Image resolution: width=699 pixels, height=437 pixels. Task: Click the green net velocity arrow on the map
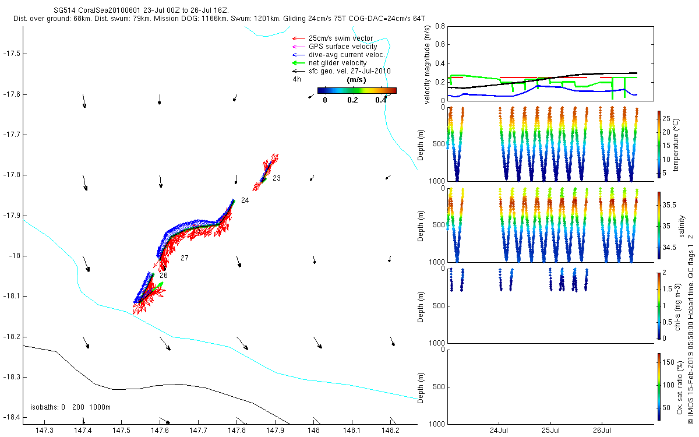tap(158, 286)
